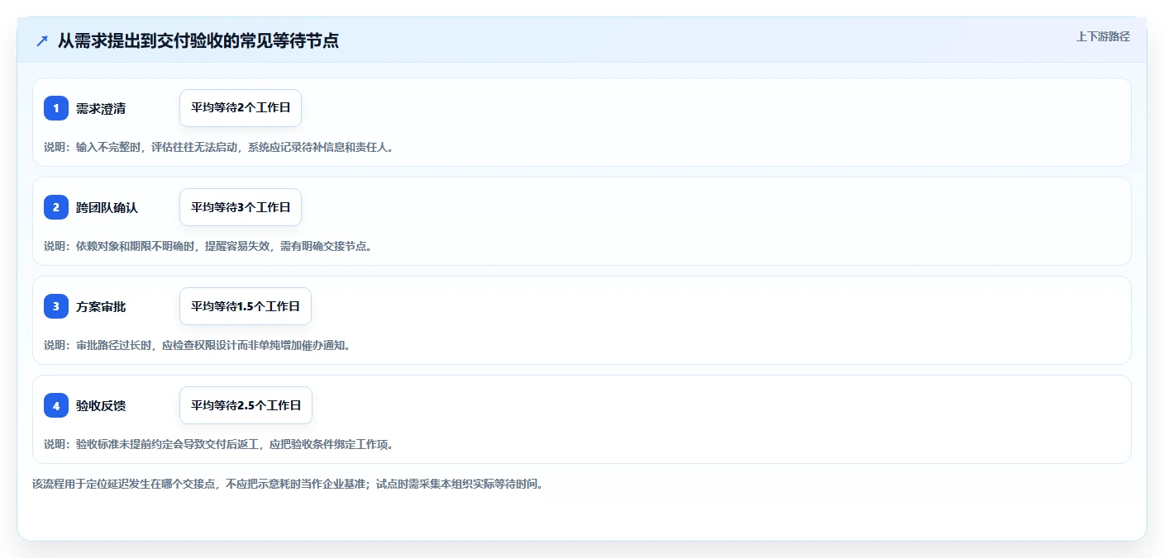Screen dimensions: 1164x558
Task: Select the 方案审批 step title
Action: [101, 306]
